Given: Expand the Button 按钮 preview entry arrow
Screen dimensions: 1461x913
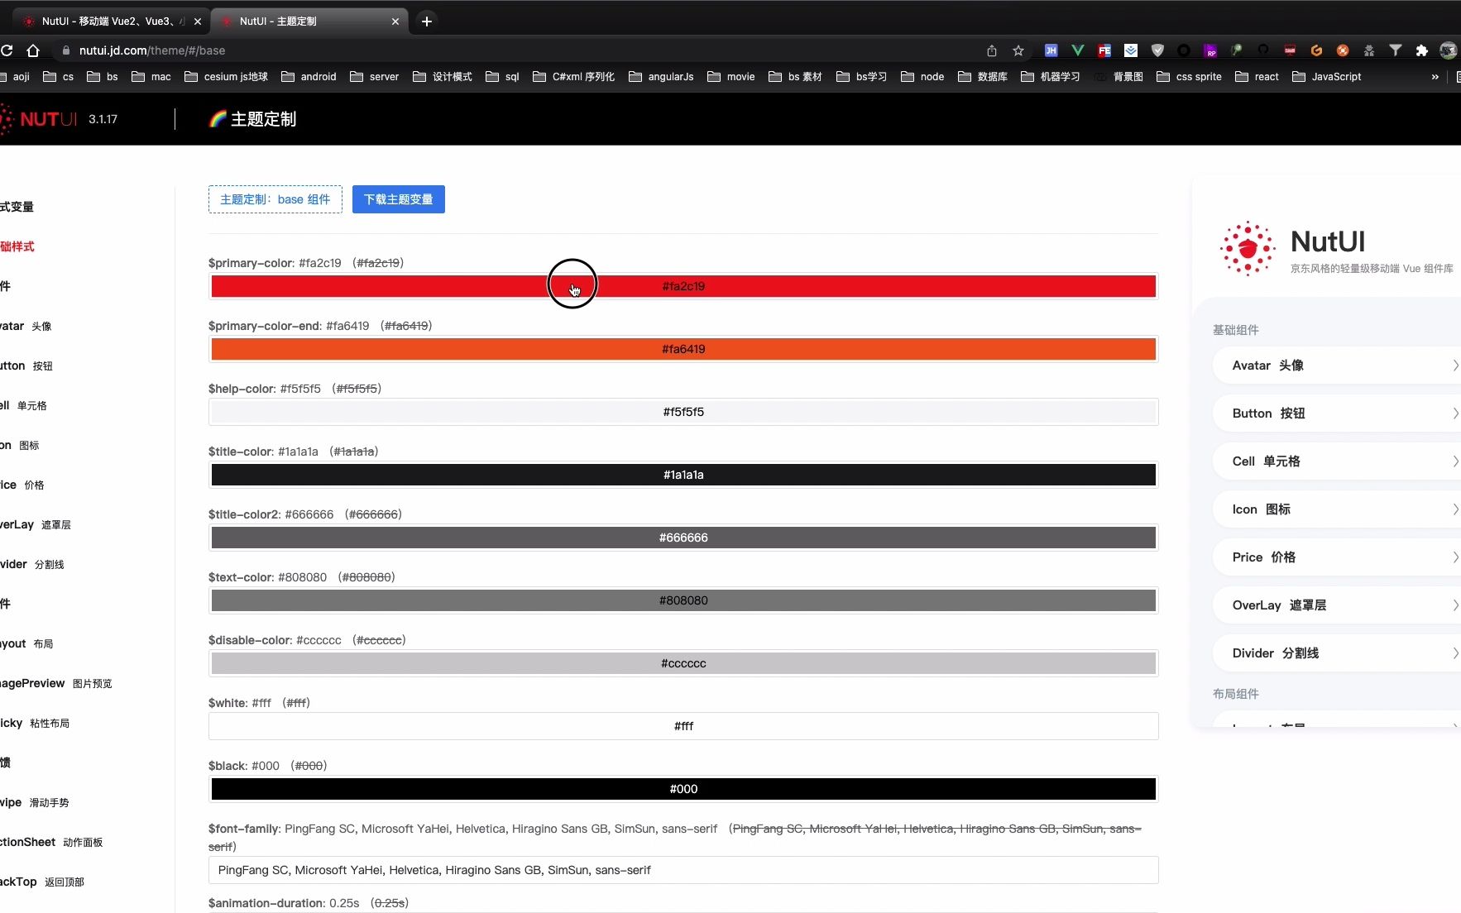Looking at the screenshot, I should coord(1454,413).
